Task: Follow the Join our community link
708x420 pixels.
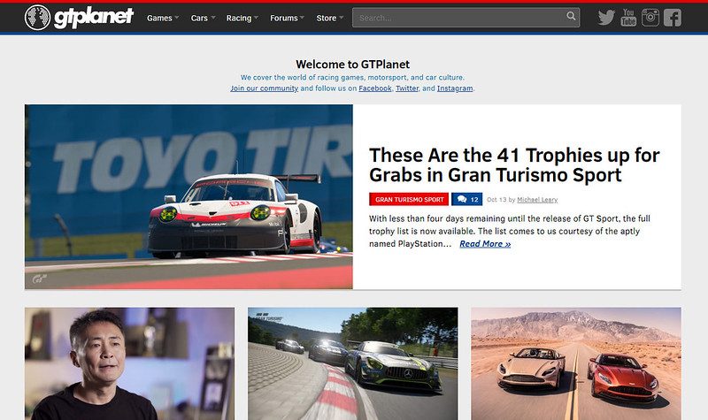Action: point(264,88)
